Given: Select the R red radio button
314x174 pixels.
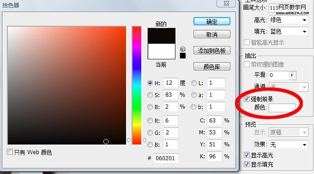Looking at the screenshot, I should (x=150, y=121).
